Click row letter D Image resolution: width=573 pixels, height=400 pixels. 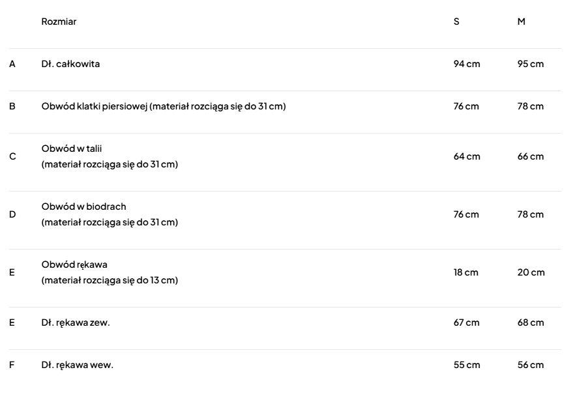(12, 214)
